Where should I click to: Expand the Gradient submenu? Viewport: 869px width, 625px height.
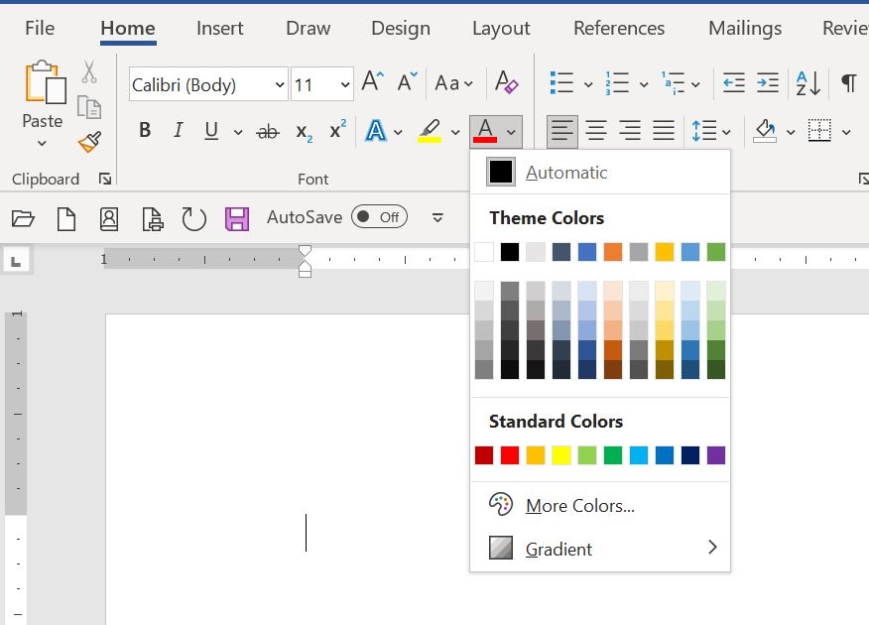coord(559,549)
